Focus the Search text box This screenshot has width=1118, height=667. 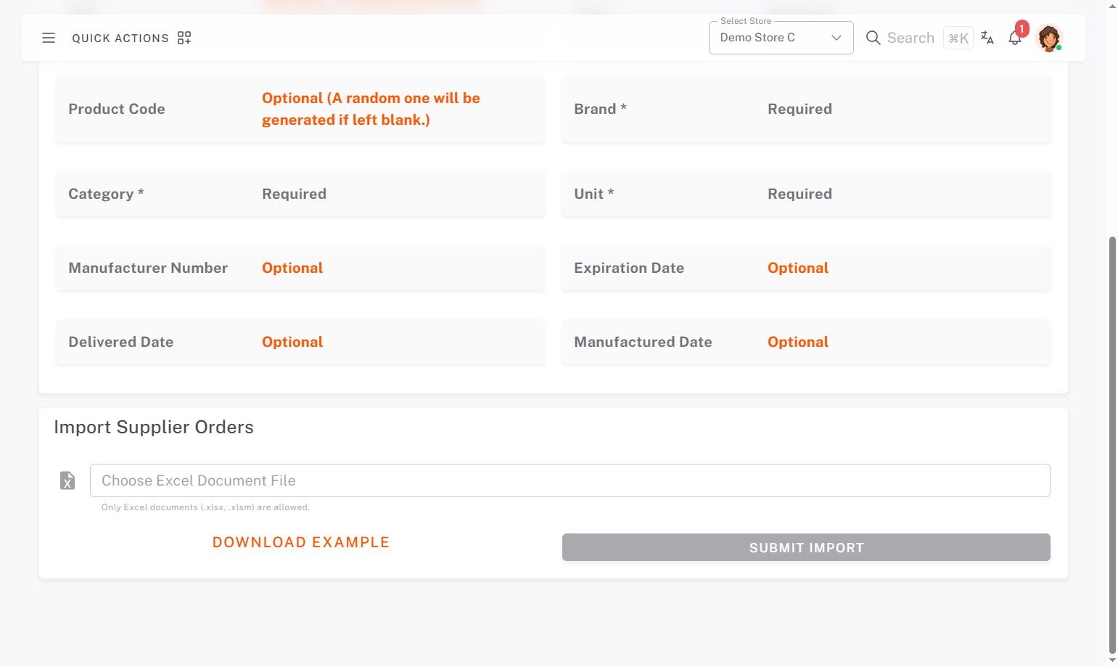click(911, 38)
